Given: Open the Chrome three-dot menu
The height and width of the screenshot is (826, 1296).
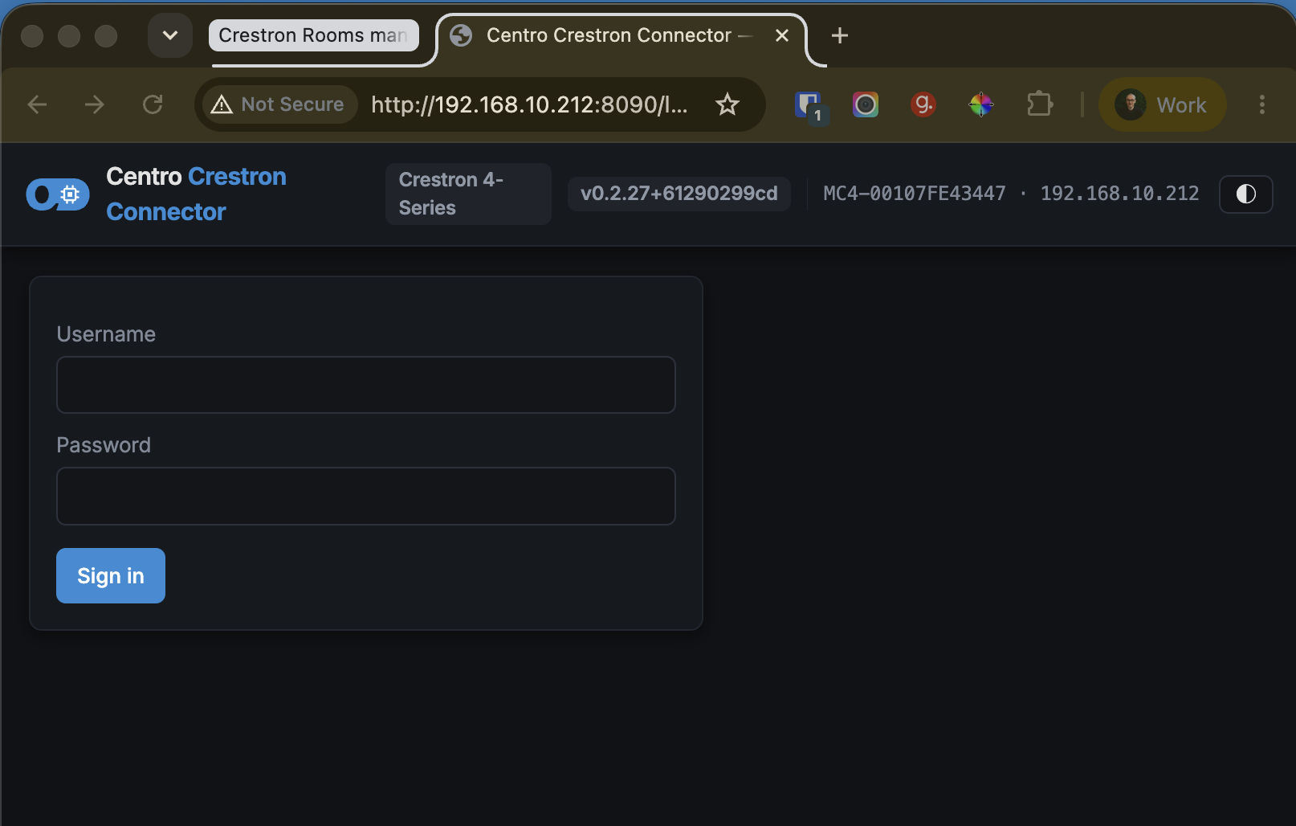Looking at the screenshot, I should (x=1261, y=104).
